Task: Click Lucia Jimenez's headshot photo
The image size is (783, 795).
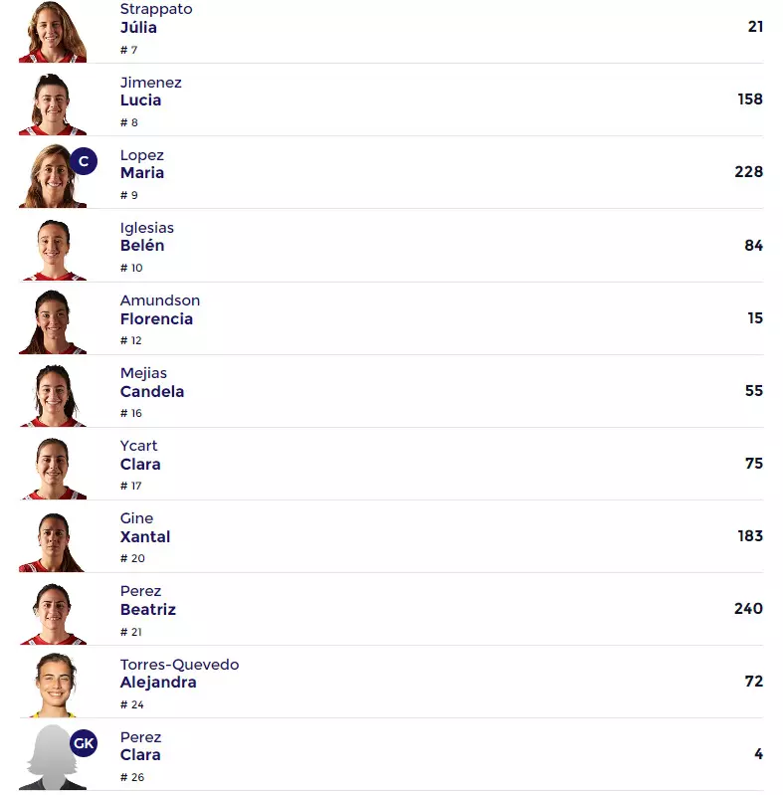Action: [53, 102]
